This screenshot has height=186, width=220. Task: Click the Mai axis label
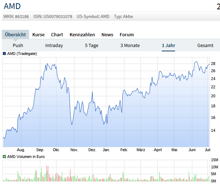coord(174,150)
